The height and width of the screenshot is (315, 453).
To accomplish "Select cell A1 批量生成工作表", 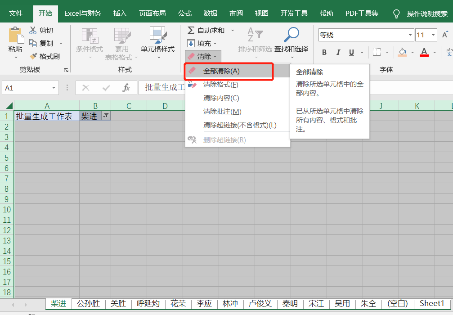I will pyautogui.click(x=47, y=116).
